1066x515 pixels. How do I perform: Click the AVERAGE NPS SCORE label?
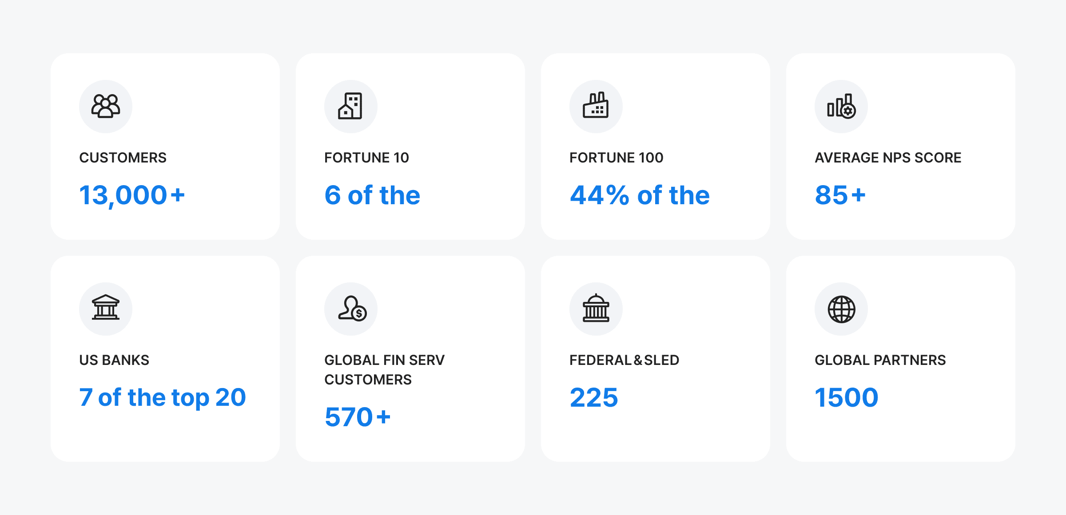888,158
